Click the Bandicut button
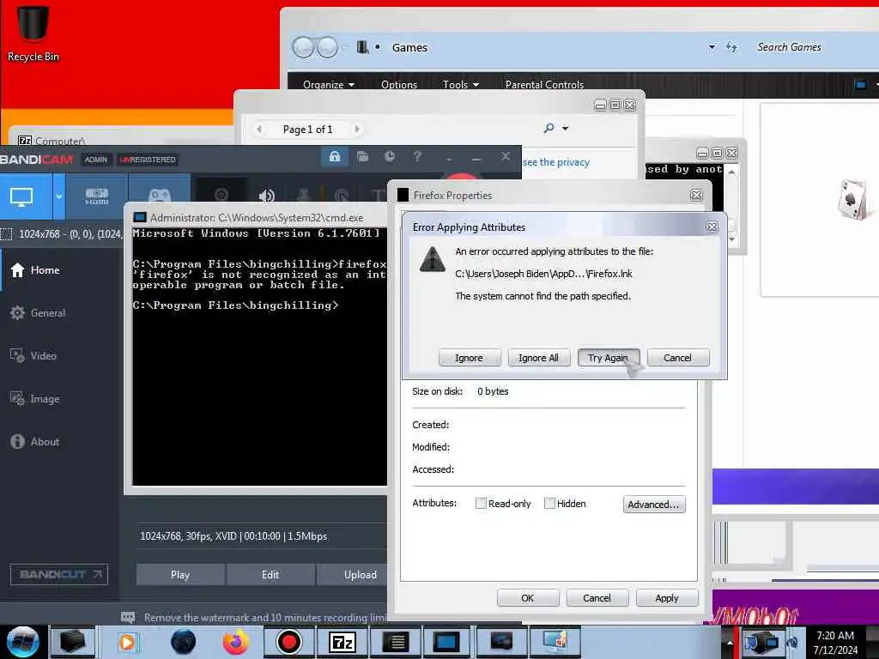 coord(59,574)
